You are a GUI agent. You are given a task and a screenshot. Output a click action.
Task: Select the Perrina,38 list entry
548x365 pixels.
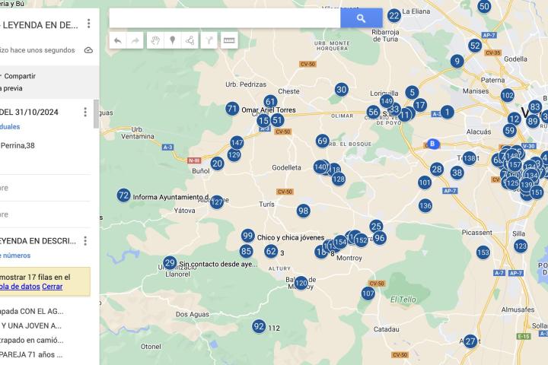click(17, 146)
